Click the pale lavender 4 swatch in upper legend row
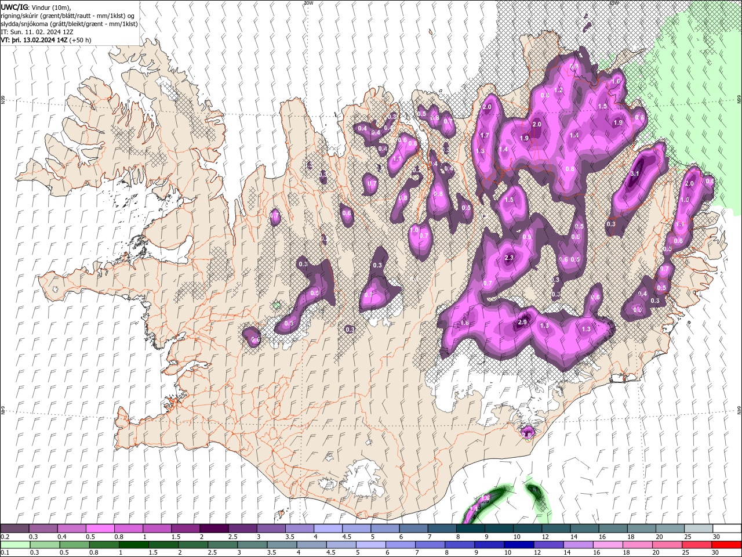742x557 pixels. (x=328, y=529)
